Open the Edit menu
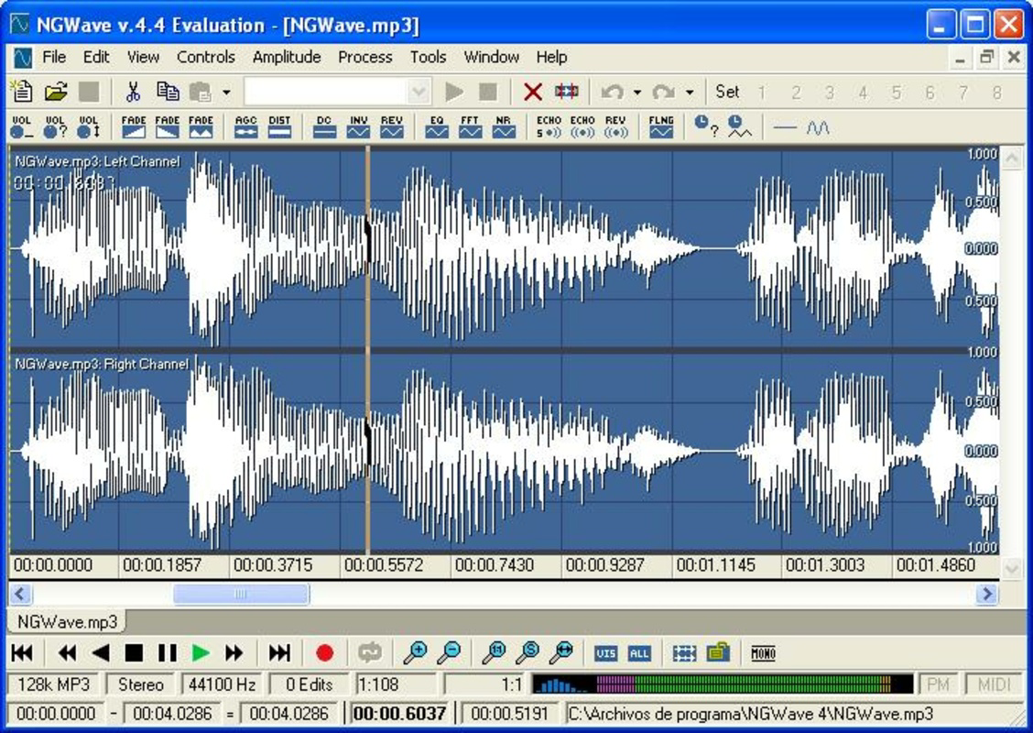Image resolution: width=1033 pixels, height=733 pixels. [96, 58]
